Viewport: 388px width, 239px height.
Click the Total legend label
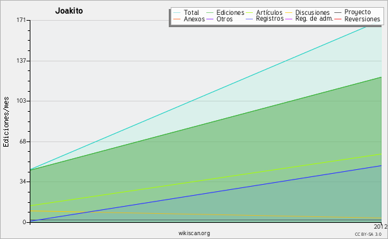click(x=191, y=12)
